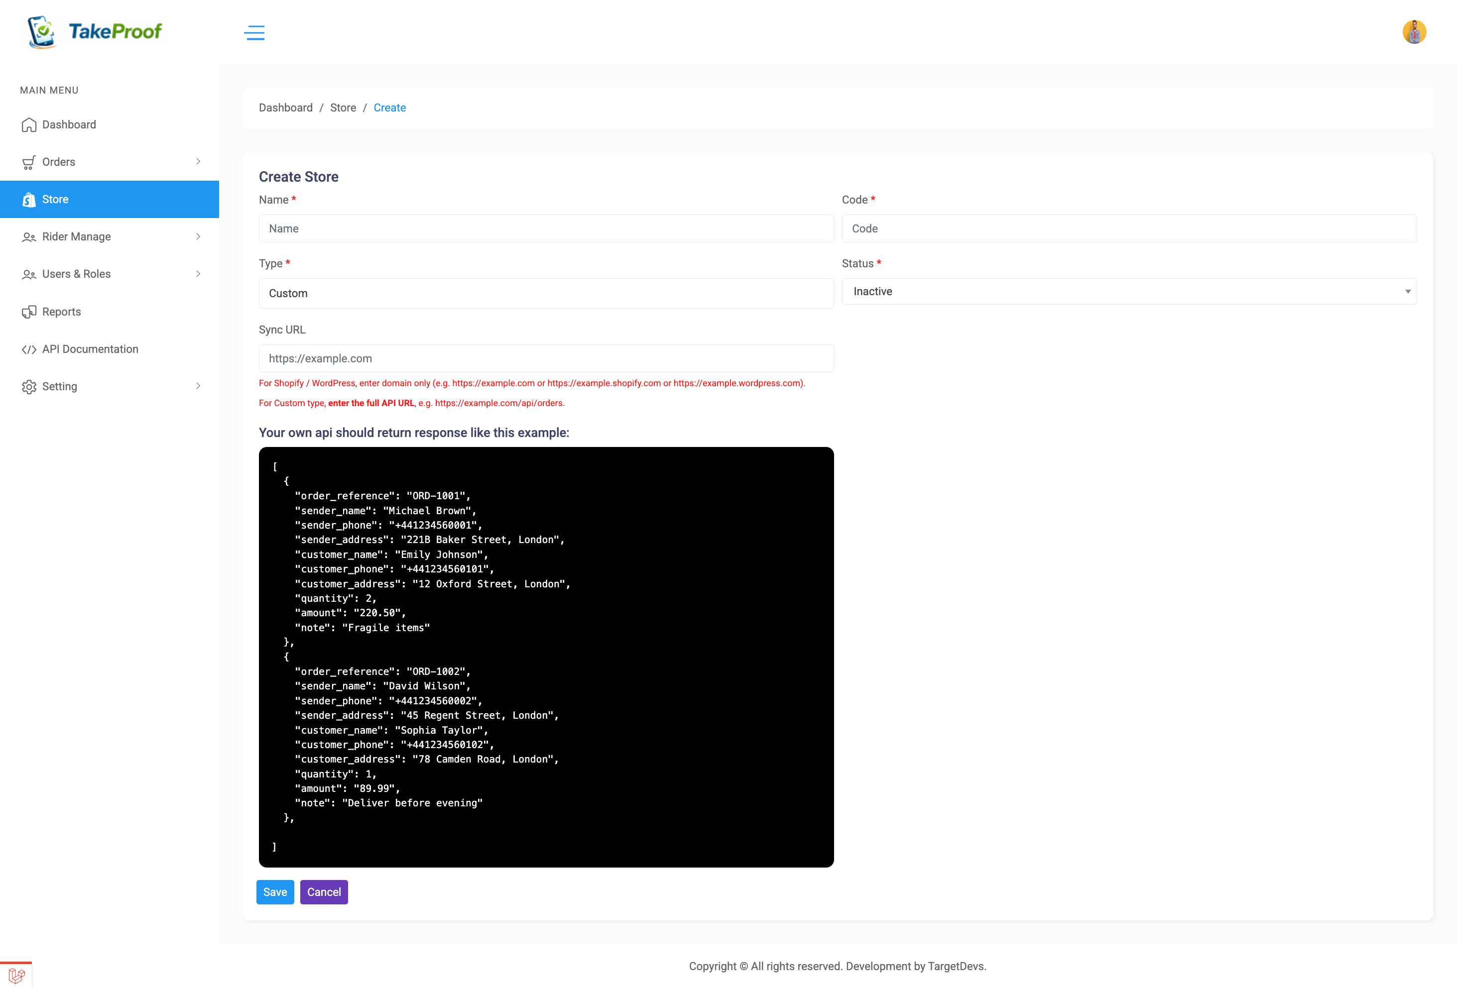The width and height of the screenshot is (1457, 988).
Task: Save the new store
Action: (x=274, y=892)
